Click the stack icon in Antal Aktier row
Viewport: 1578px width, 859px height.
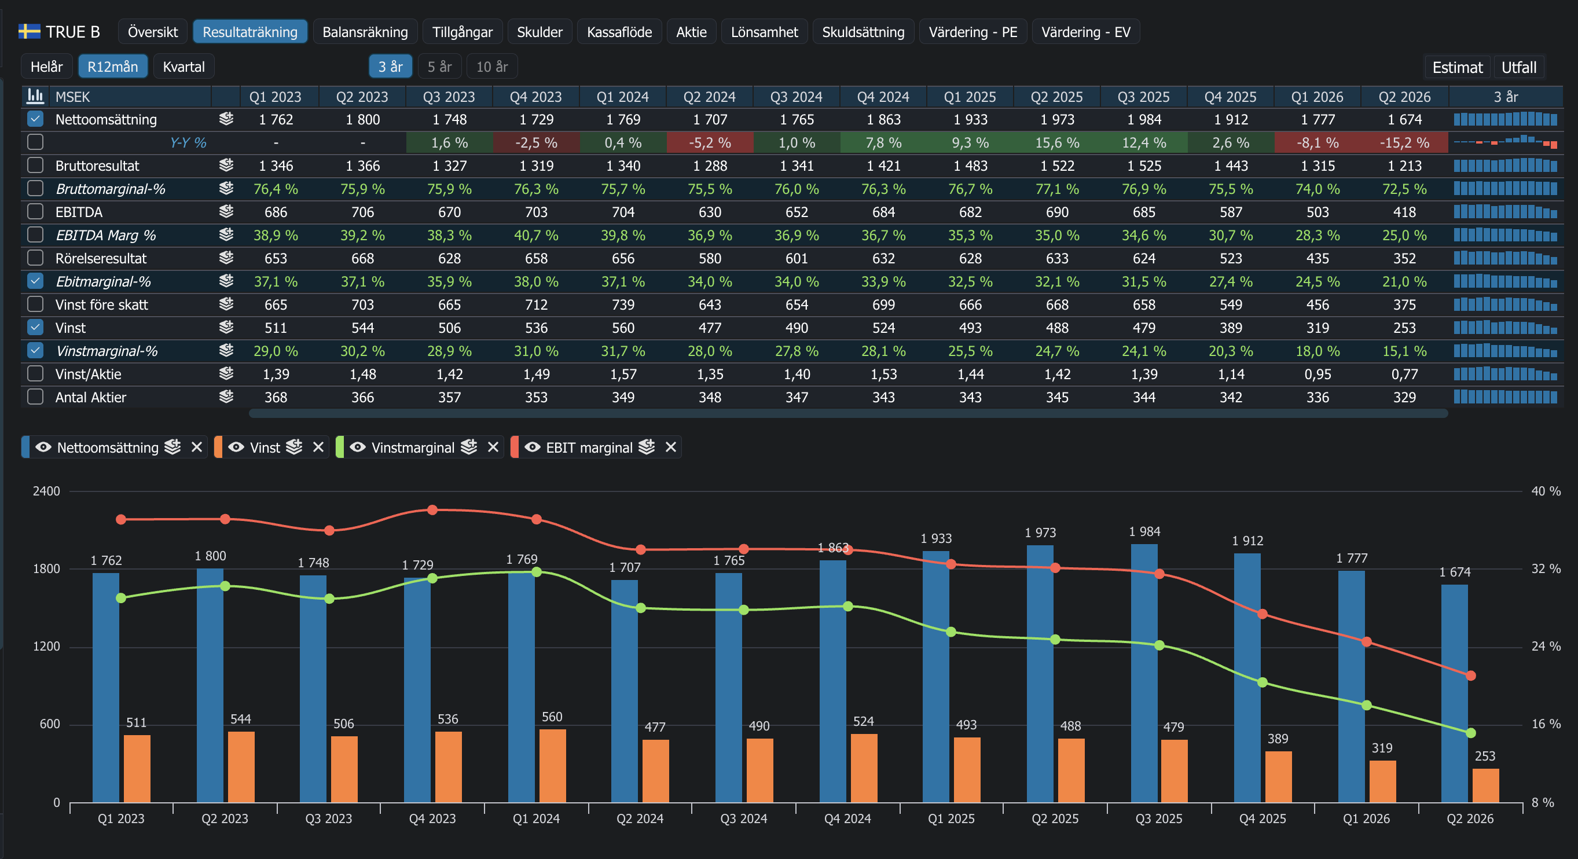coord(226,397)
